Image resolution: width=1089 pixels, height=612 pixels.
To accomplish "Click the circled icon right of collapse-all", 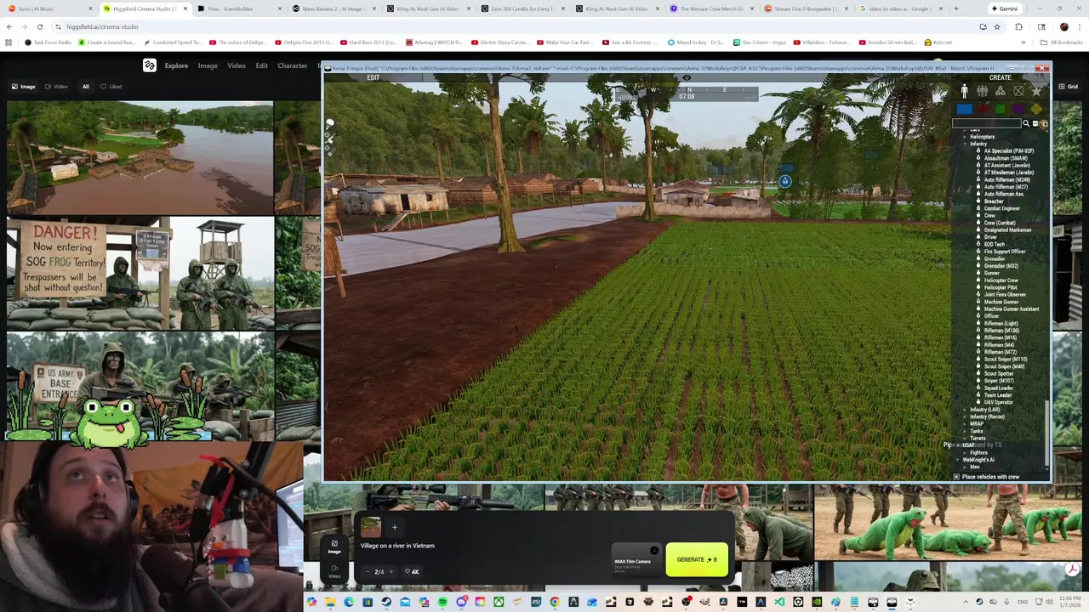I will (x=1044, y=124).
